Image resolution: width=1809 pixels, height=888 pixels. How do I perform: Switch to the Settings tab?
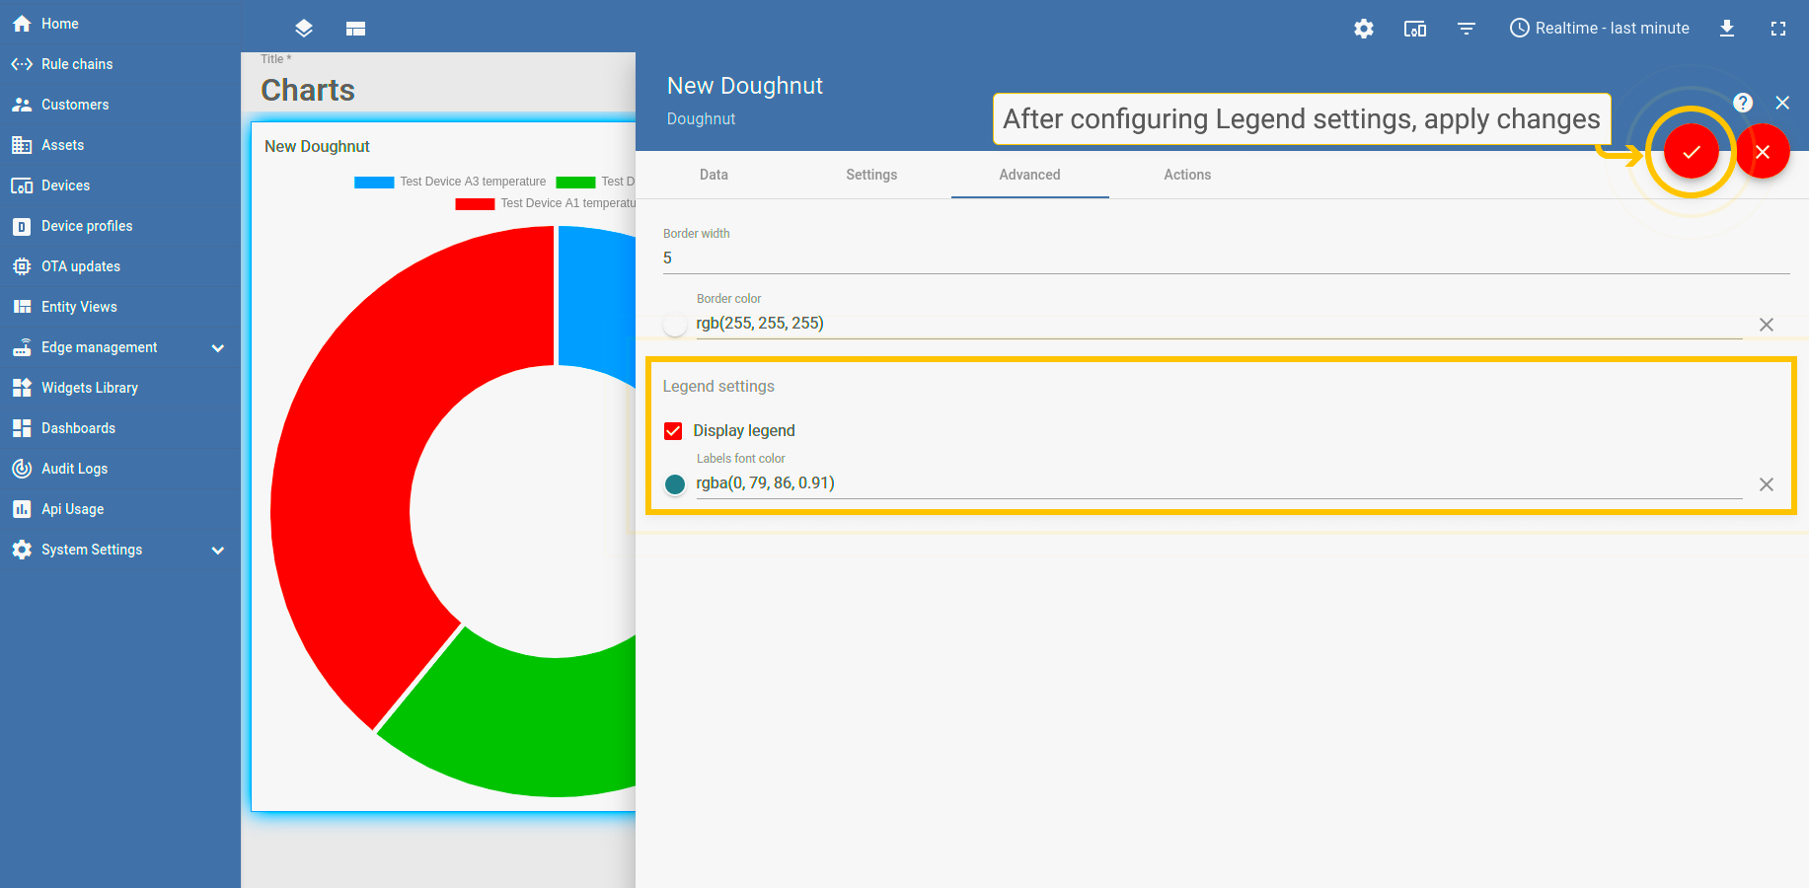pos(871,175)
